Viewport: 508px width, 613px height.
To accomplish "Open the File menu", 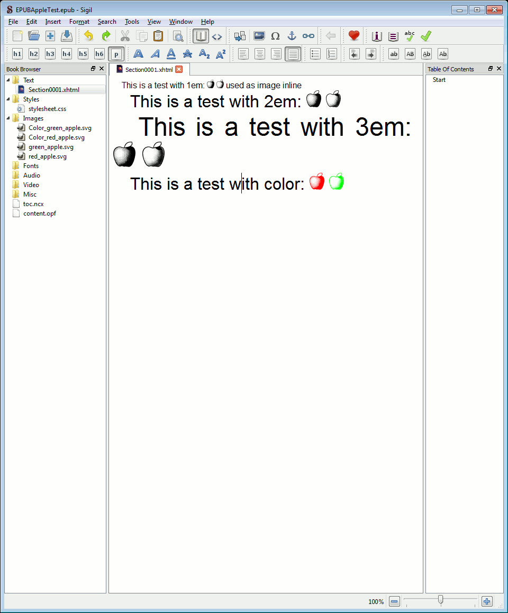I will (x=13, y=22).
